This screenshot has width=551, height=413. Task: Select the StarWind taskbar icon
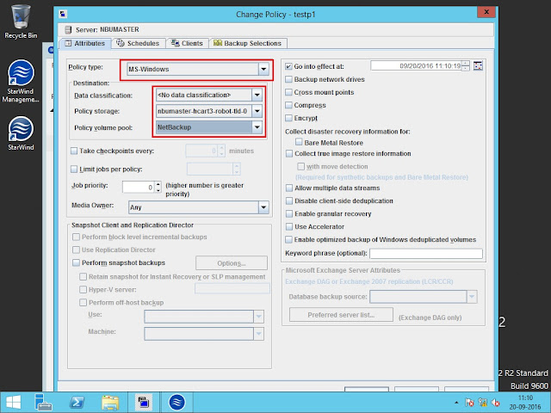pyautogui.click(x=176, y=402)
